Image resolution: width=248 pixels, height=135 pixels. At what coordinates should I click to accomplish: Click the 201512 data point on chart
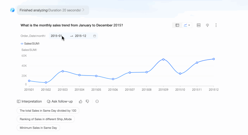pos(214,59)
